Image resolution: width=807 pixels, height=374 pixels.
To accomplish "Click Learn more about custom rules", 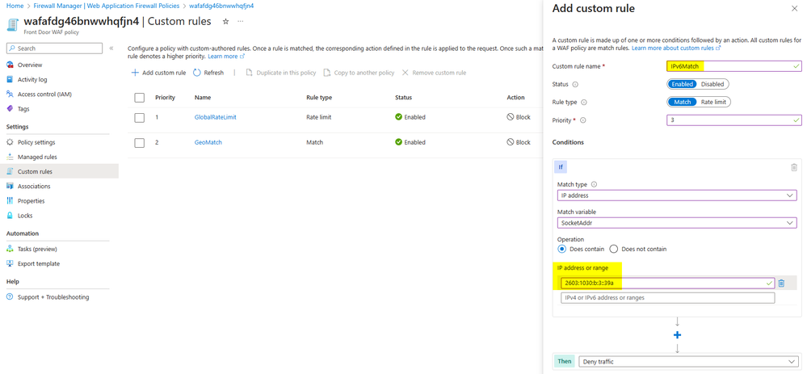I will (676, 48).
